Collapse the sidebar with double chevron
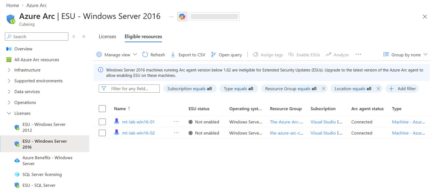Image resolution: width=434 pixels, height=190 pixels. 84,37
